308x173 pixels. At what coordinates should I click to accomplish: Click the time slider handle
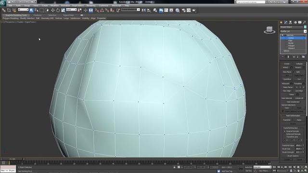[12, 159]
